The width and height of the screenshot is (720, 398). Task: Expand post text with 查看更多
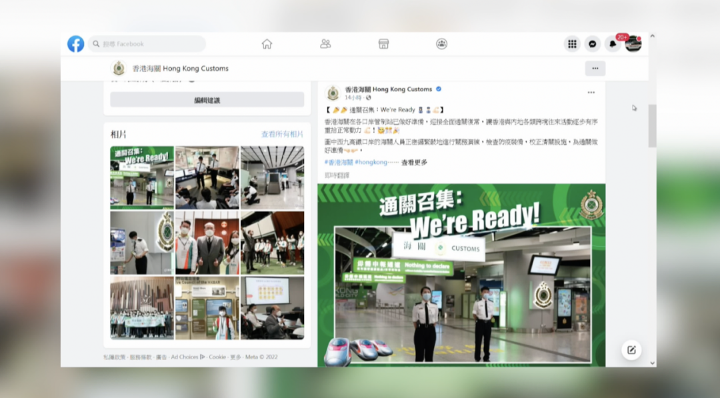(414, 162)
